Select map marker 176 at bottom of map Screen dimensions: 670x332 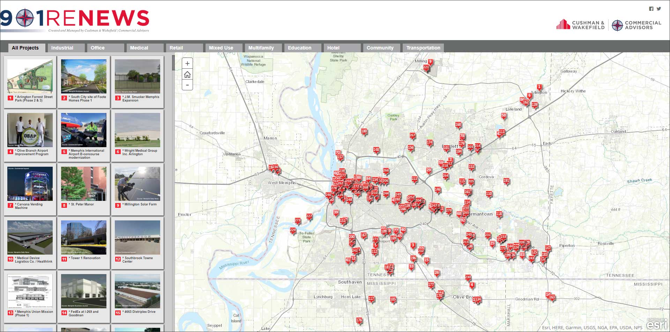(x=359, y=320)
